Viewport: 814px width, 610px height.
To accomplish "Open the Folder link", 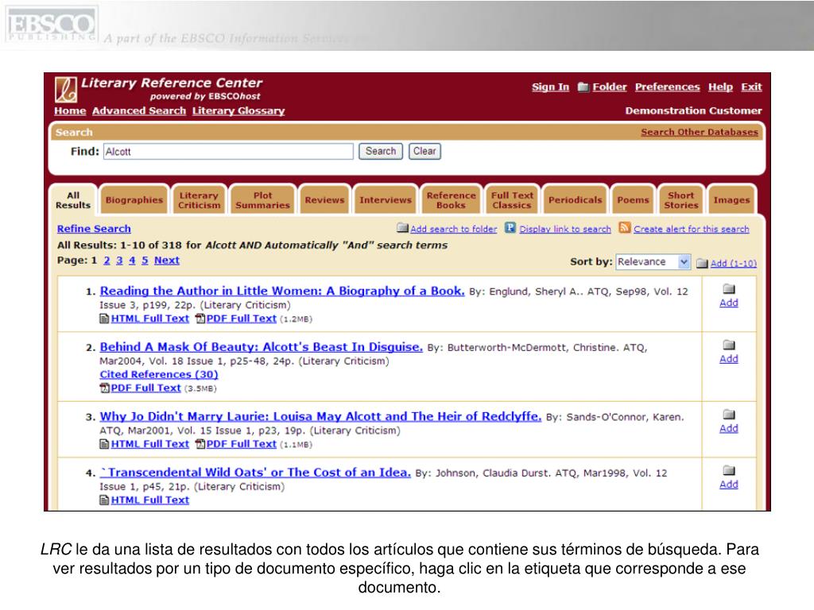I will coord(610,87).
